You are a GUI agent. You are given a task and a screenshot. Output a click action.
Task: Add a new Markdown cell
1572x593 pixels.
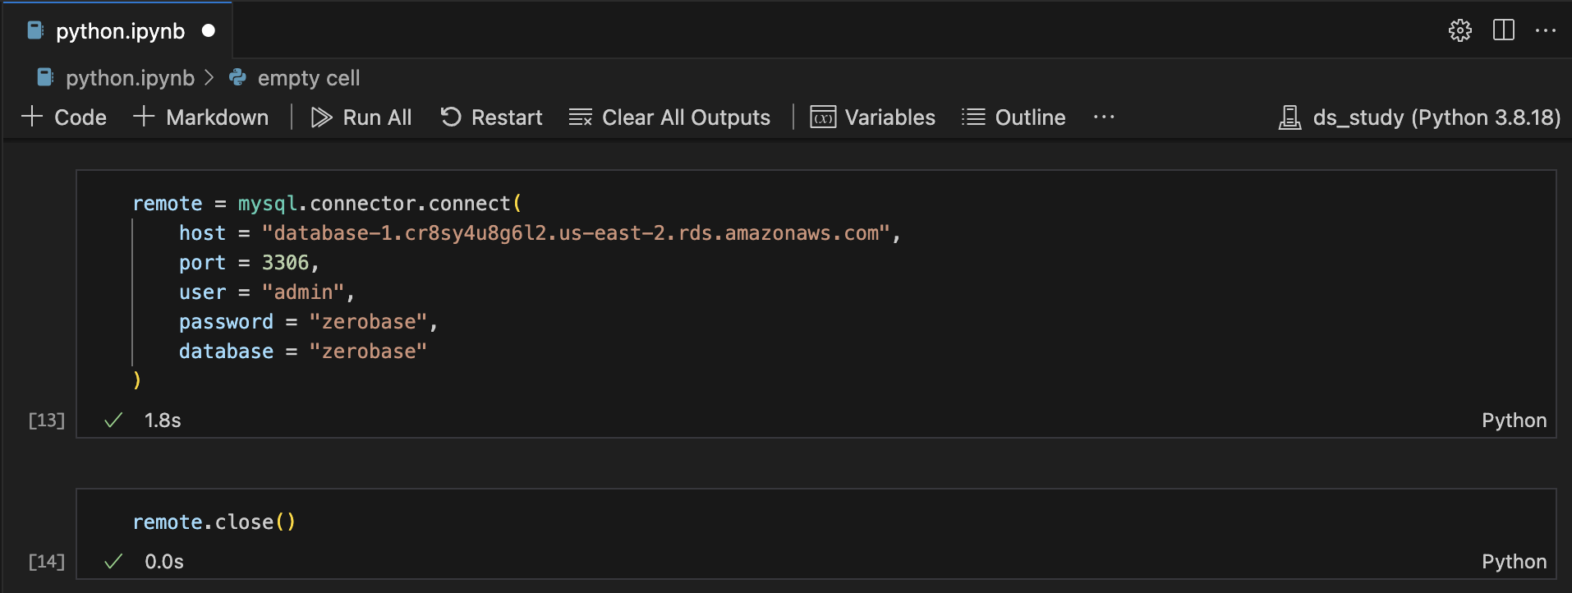(x=201, y=117)
